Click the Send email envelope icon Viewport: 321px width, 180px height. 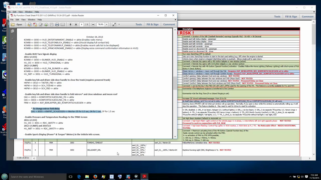(x=63, y=24)
